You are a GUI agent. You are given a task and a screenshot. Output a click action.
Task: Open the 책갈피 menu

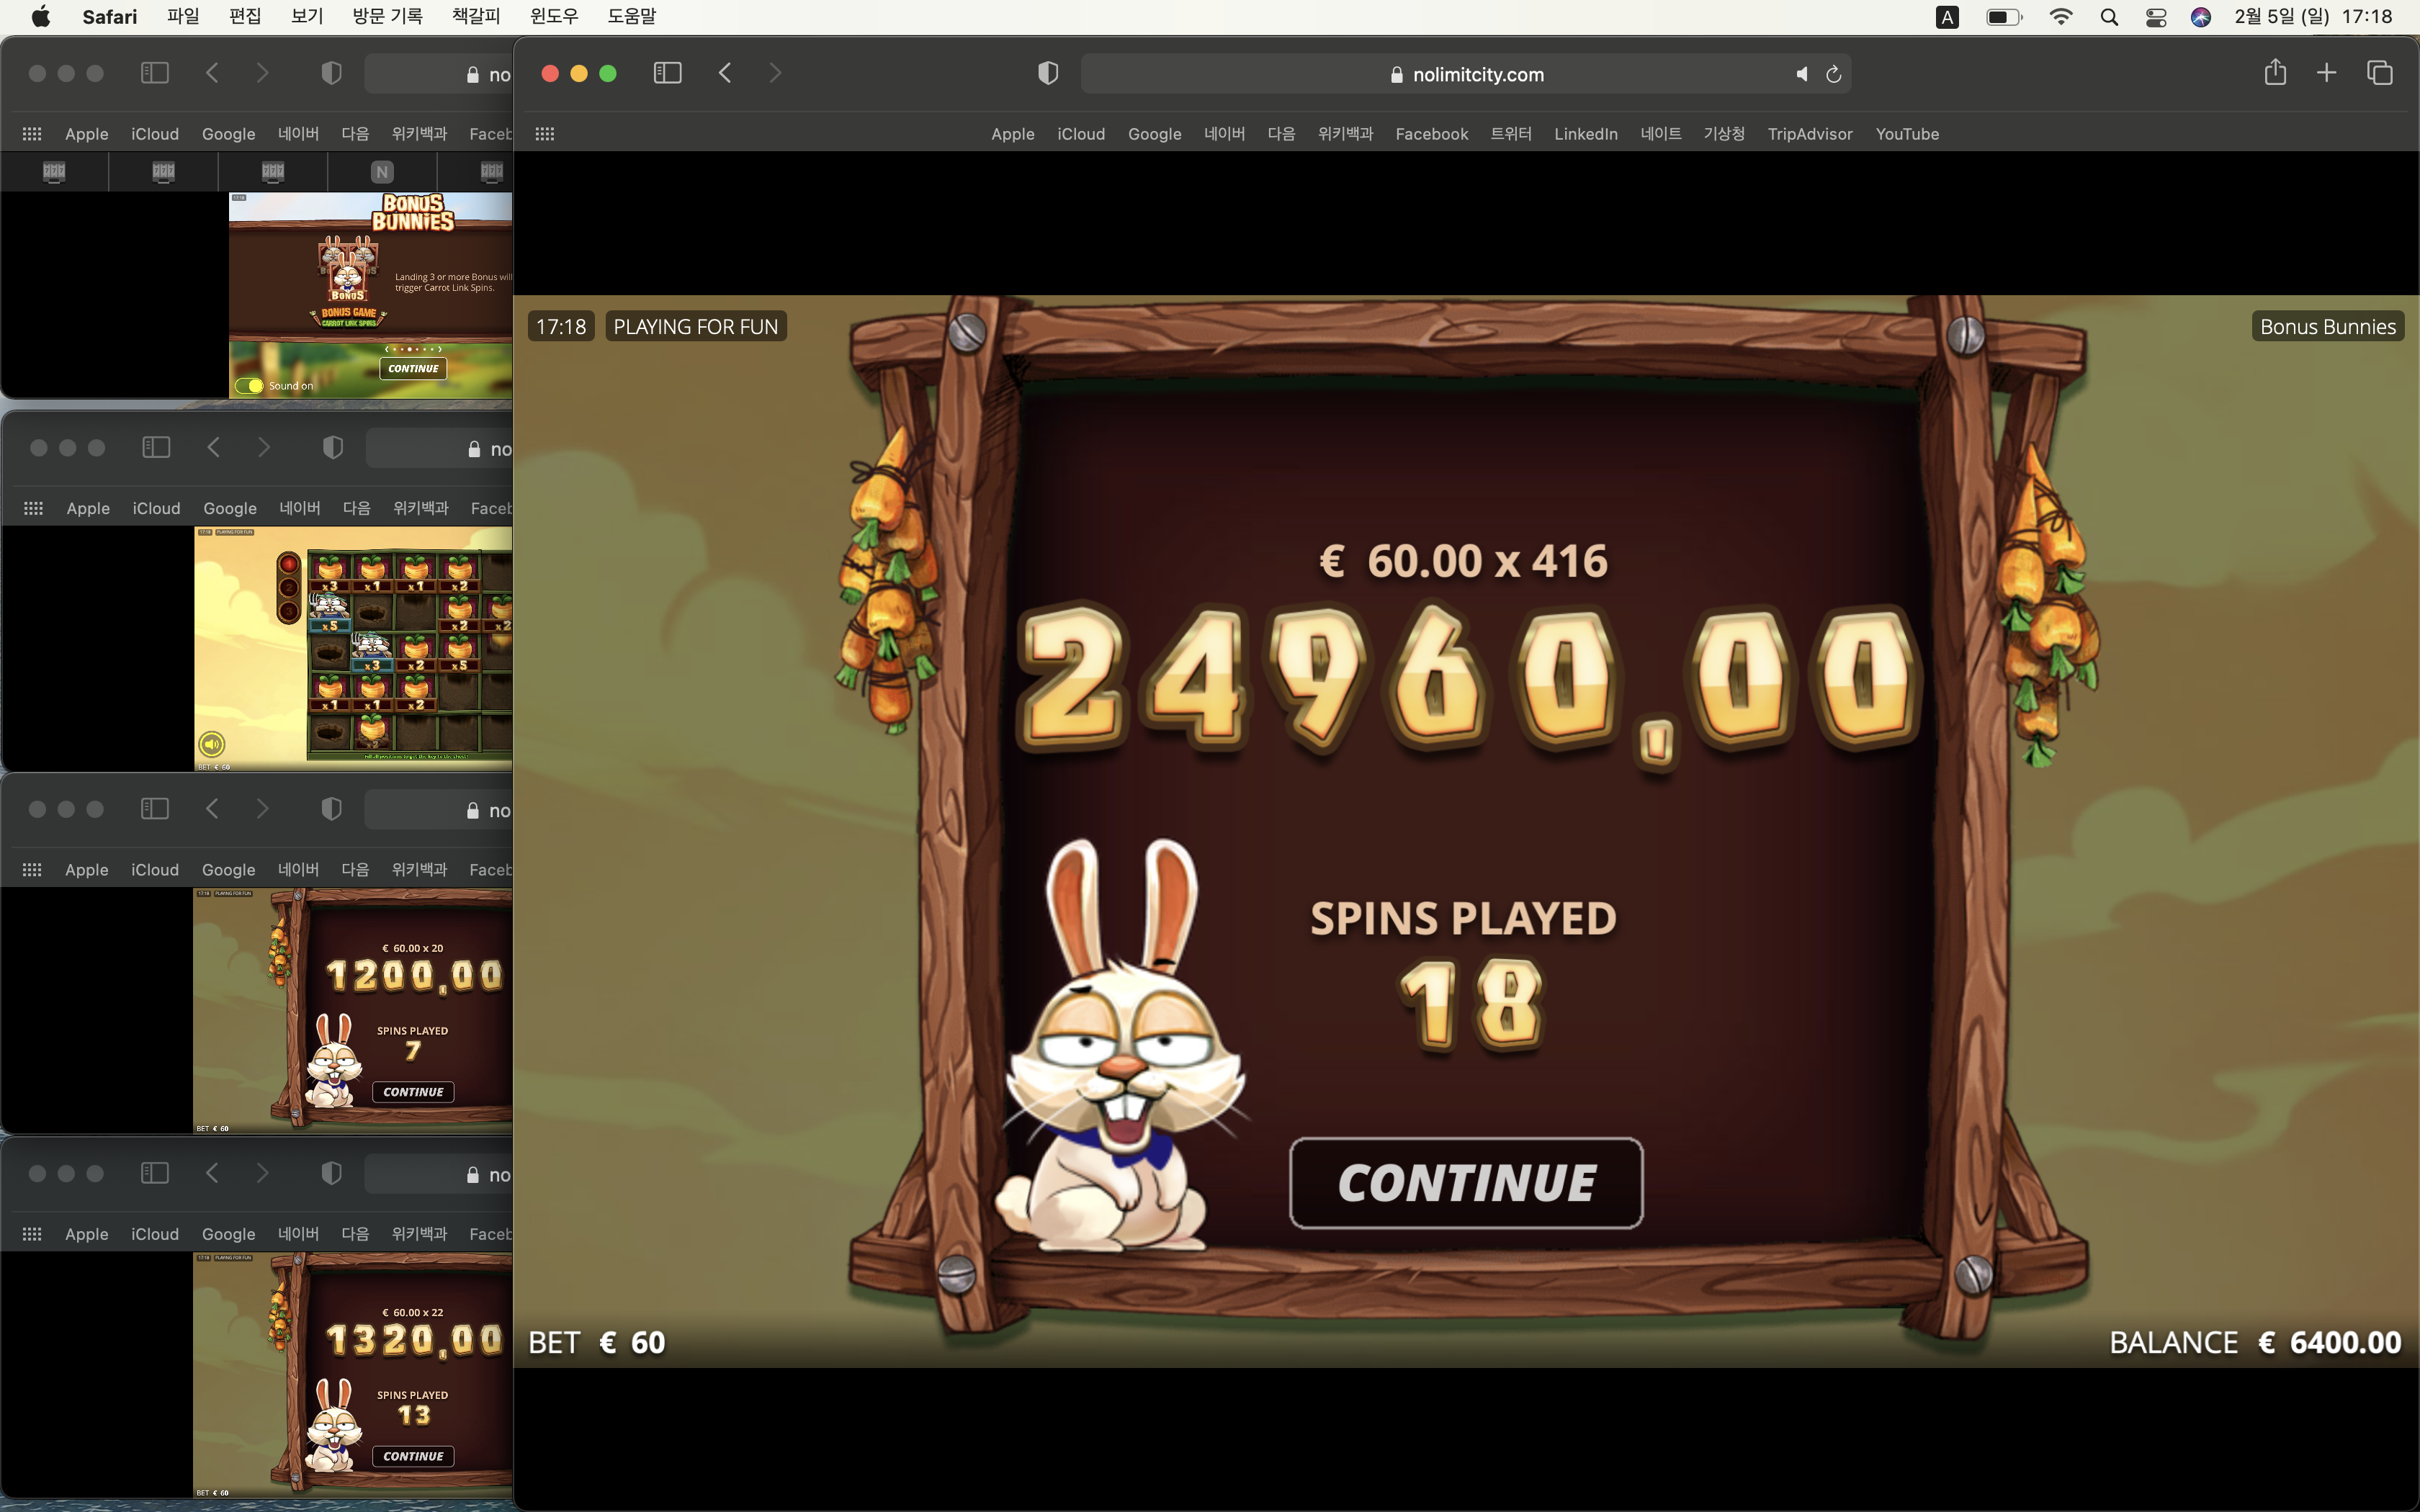[x=476, y=16]
